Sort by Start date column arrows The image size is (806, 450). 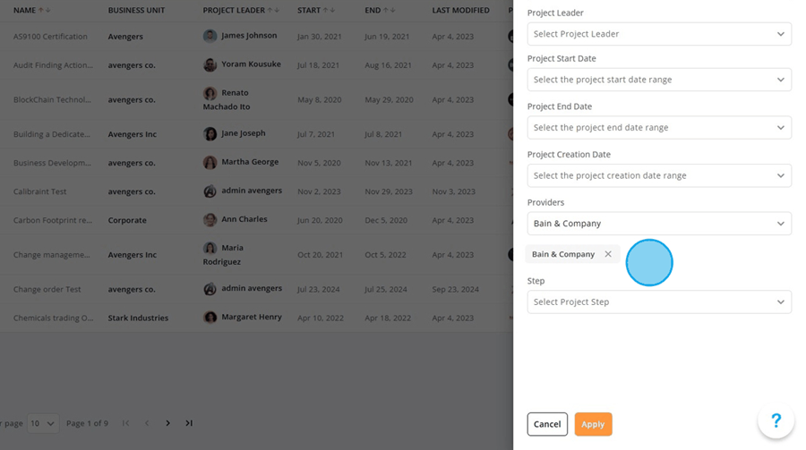point(329,10)
